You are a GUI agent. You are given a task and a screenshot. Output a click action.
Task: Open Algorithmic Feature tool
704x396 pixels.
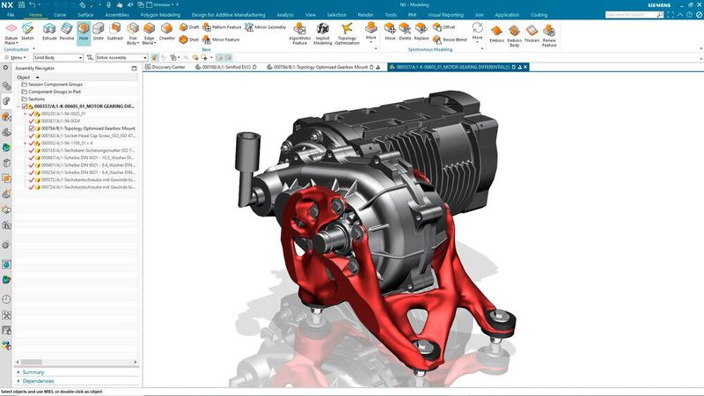(300, 33)
